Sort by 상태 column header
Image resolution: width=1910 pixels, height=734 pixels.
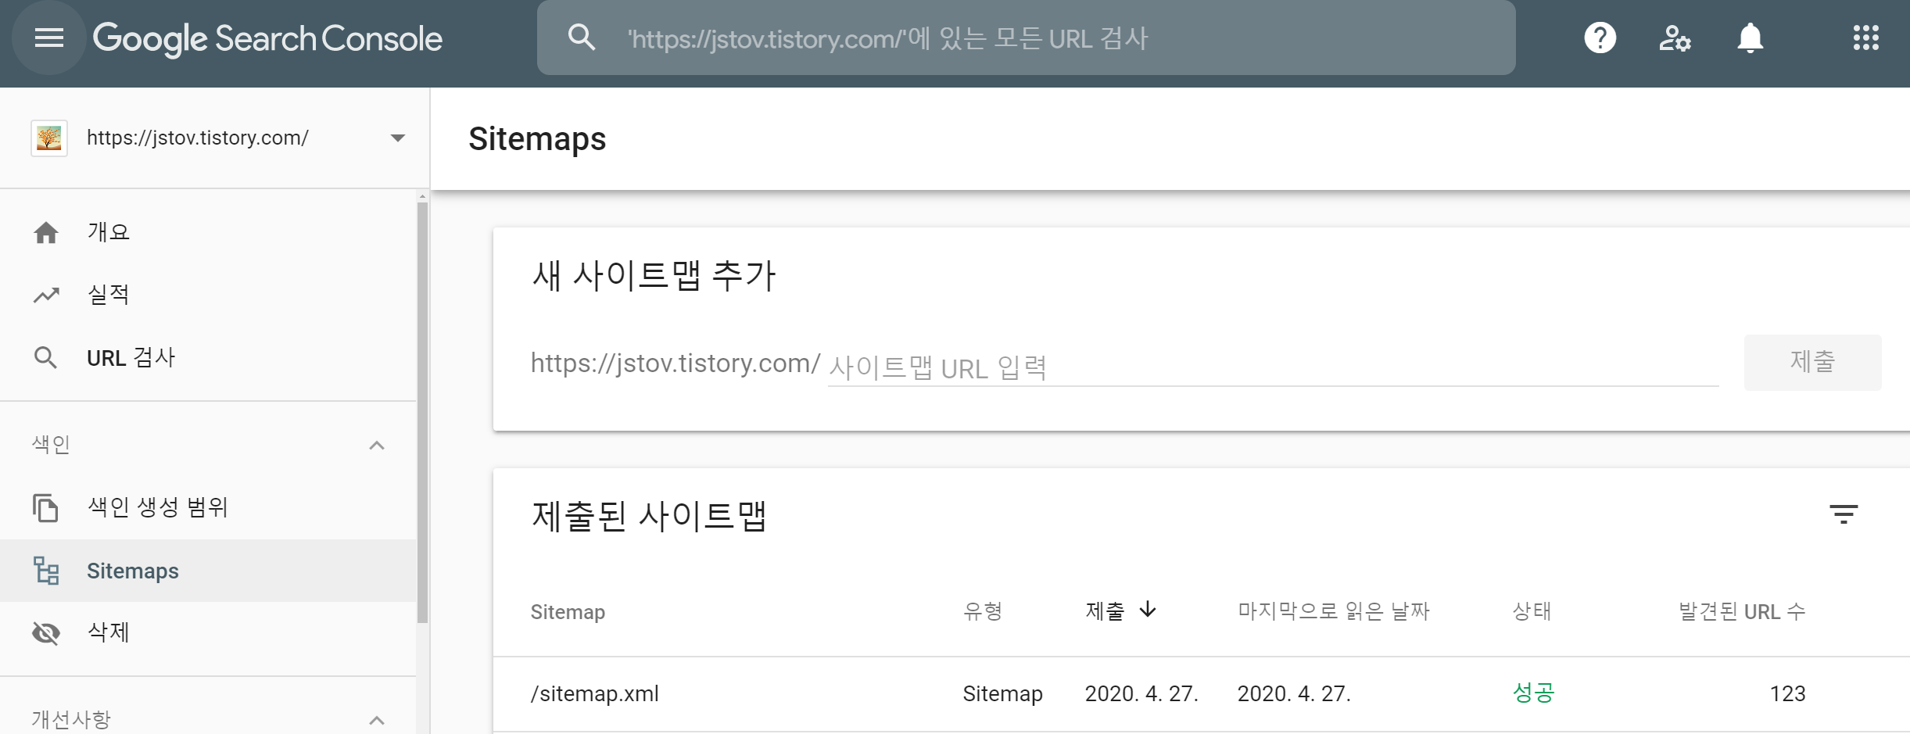tap(1532, 611)
